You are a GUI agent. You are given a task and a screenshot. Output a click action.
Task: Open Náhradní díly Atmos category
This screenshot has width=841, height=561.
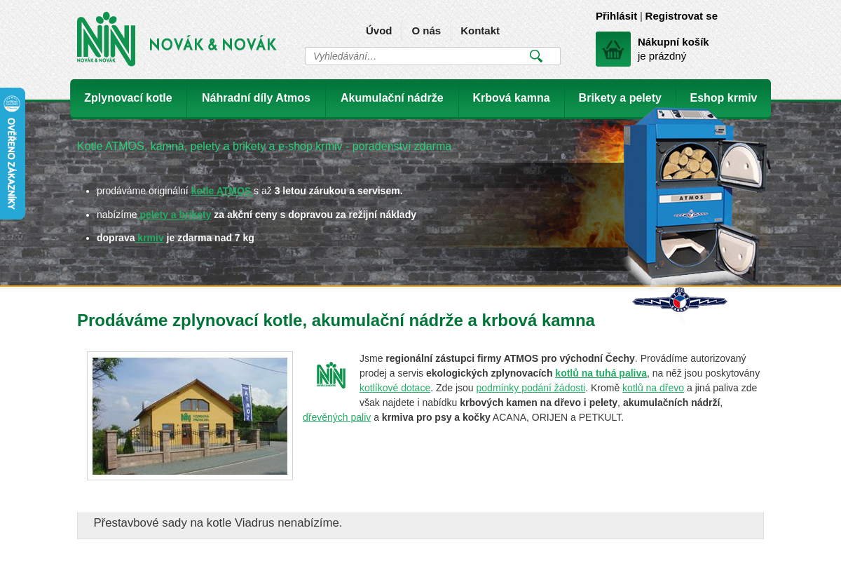(x=255, y=97)
